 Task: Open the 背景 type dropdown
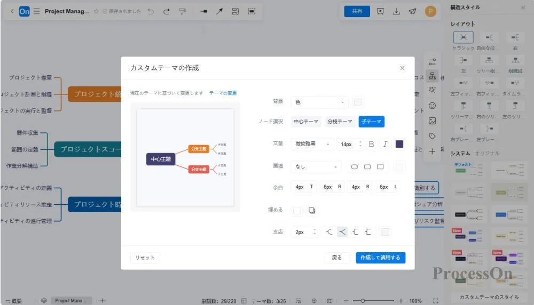pos(319,102)
